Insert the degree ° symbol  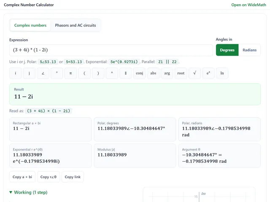(57, 73)
